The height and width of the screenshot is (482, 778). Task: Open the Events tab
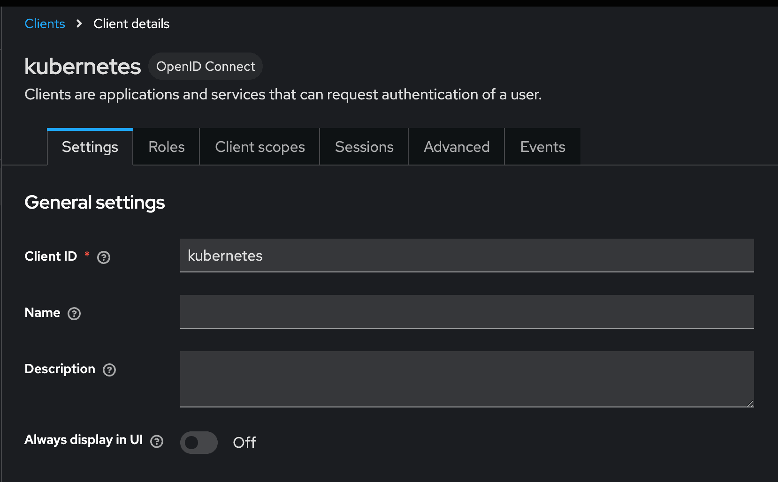pos(543,147)
